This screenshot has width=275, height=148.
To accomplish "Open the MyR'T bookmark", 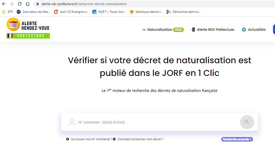I will pos(109,12).
